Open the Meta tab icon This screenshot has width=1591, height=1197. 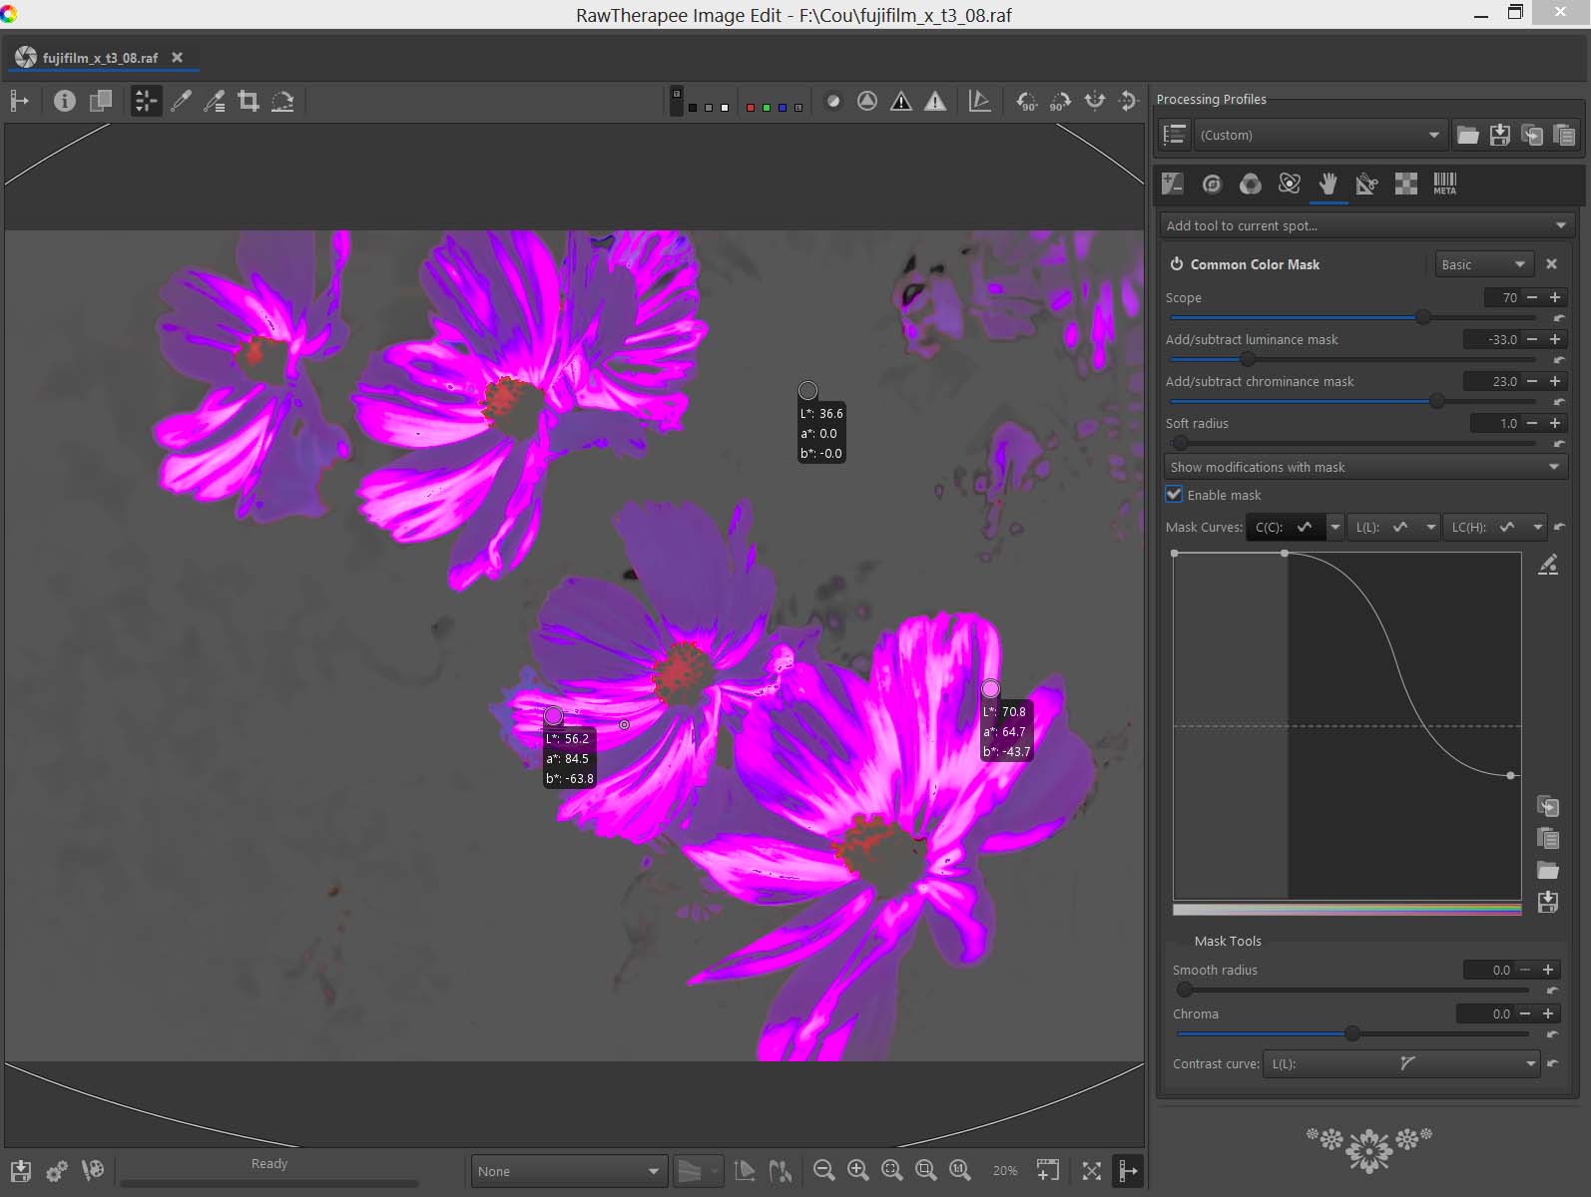[x=1444, y=184]
